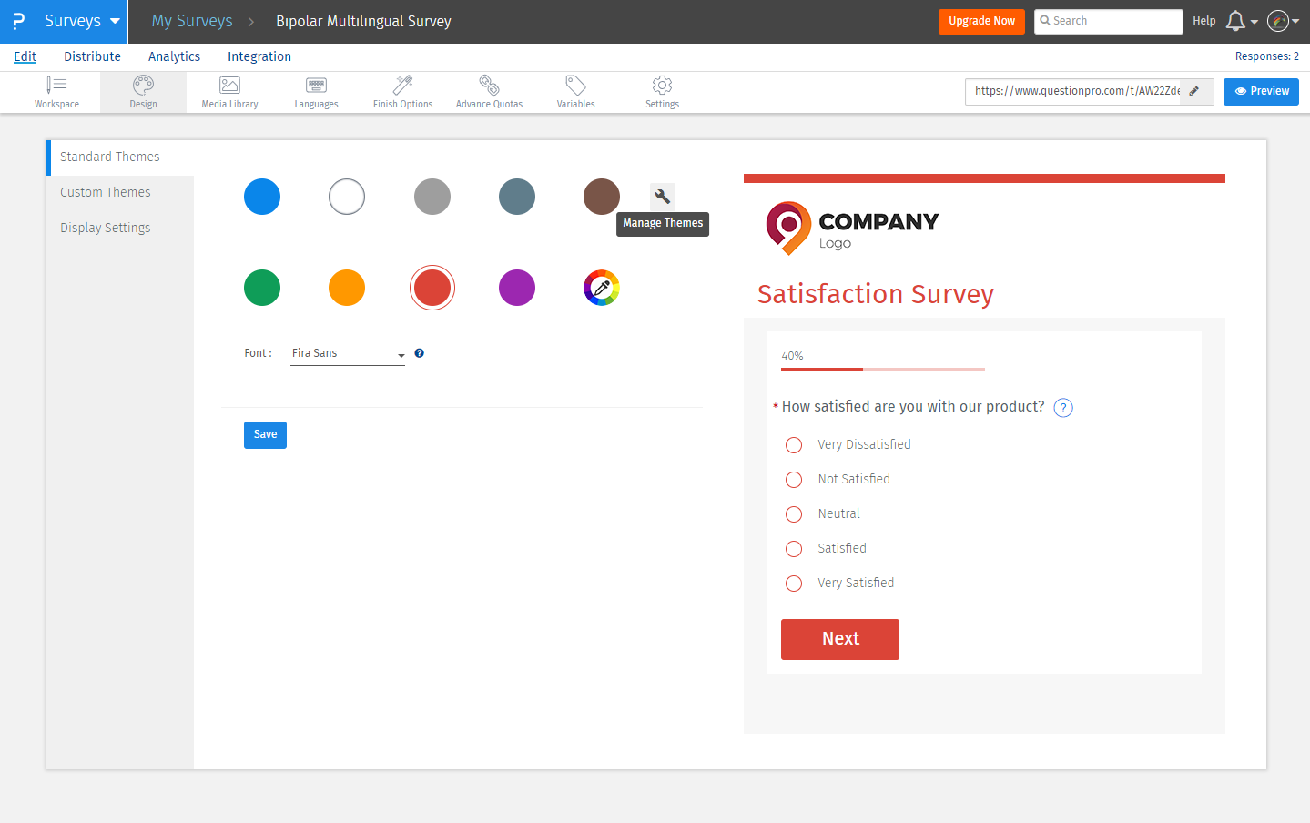Switch to the Workspace view
Screen dimensions: 1310x823
[x=56, y=91]
